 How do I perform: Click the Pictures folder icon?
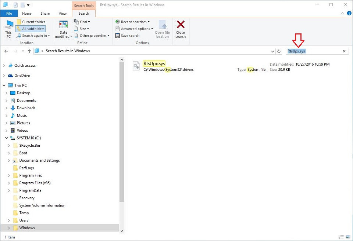[x=13, y=123]
